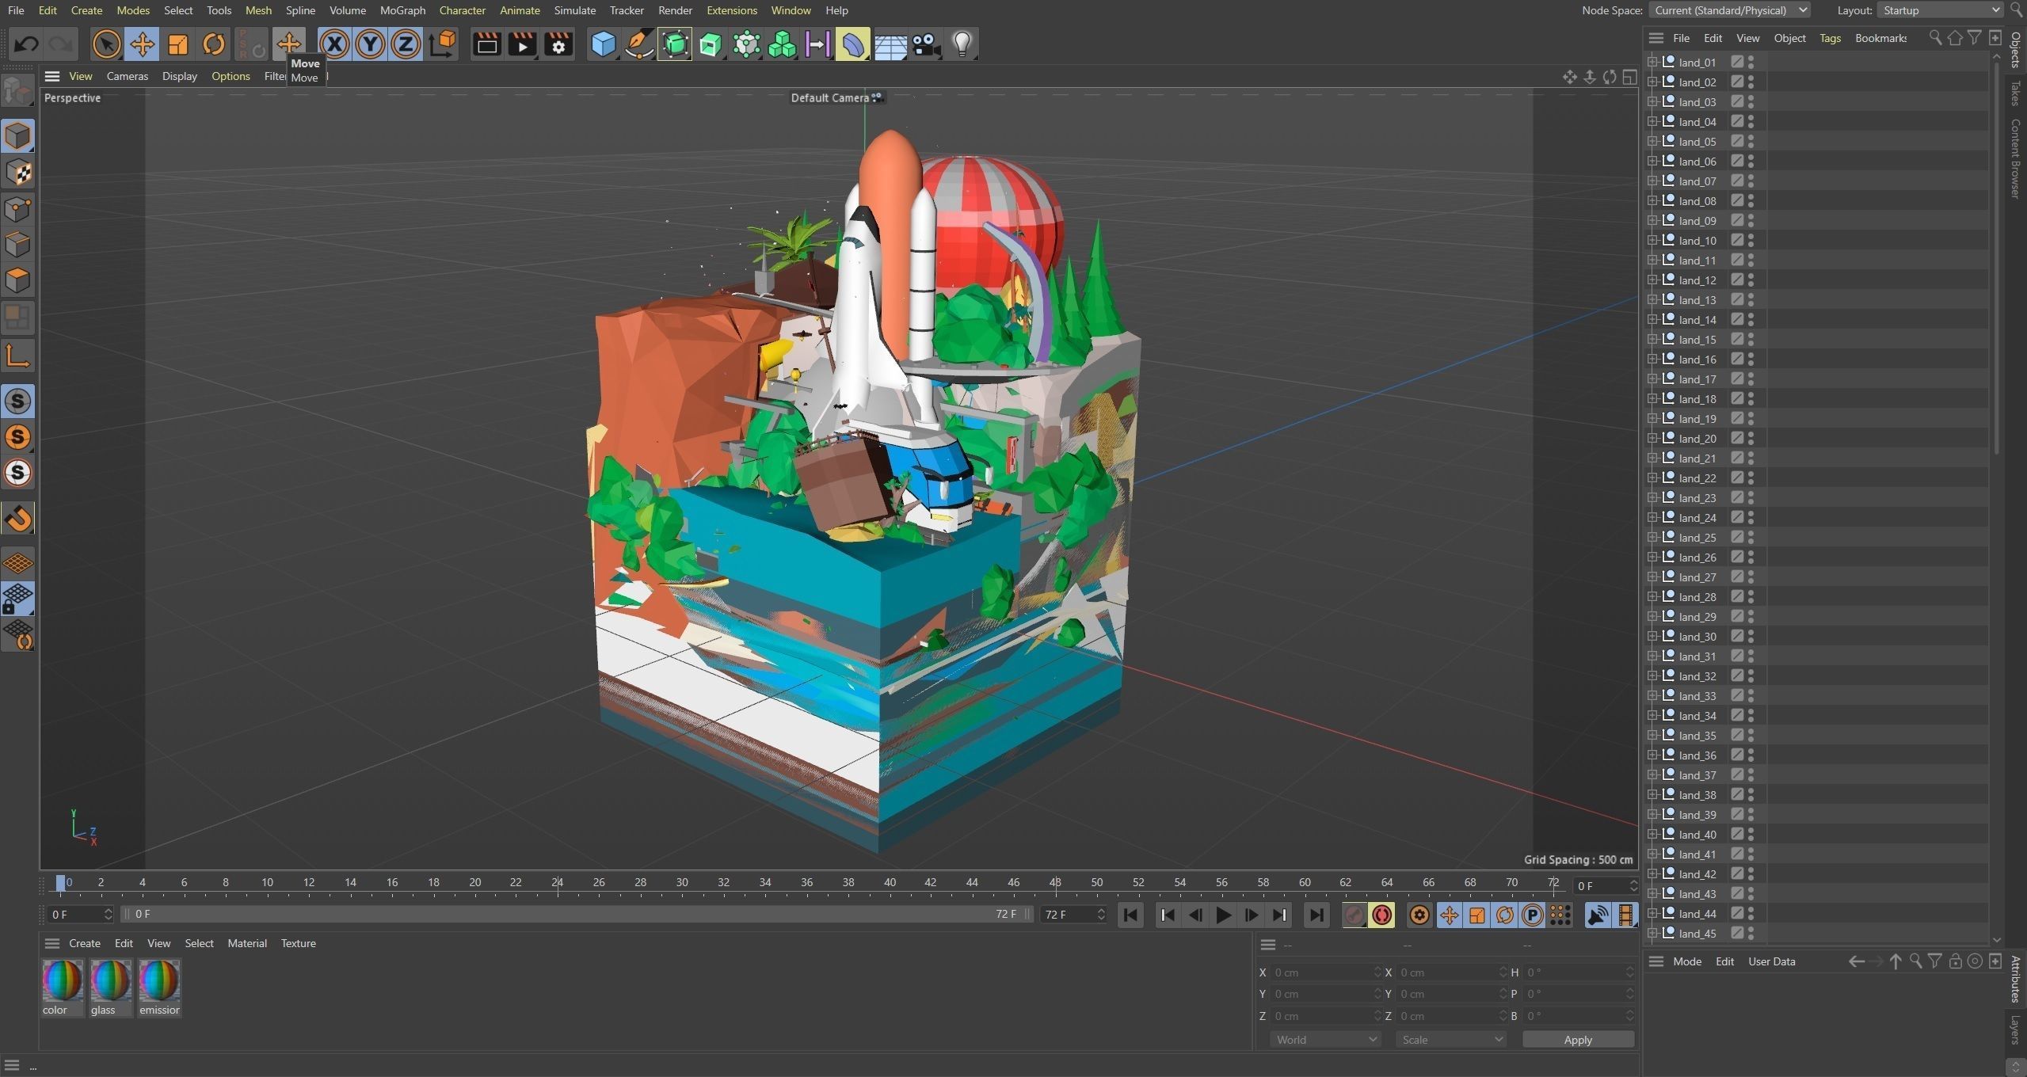This screenshot has width=2027, height=1077.
Task: Toggle X axis lock
Action: click(x=334, y=44)
